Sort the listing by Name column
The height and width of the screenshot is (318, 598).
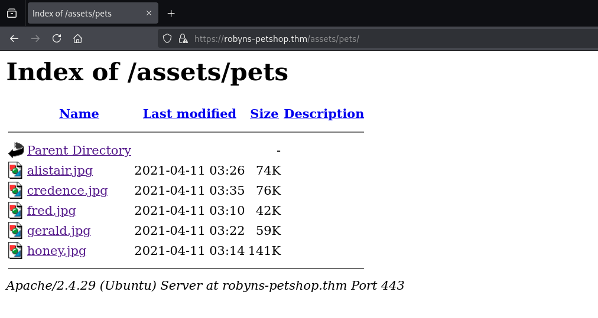tap(79, 114)
